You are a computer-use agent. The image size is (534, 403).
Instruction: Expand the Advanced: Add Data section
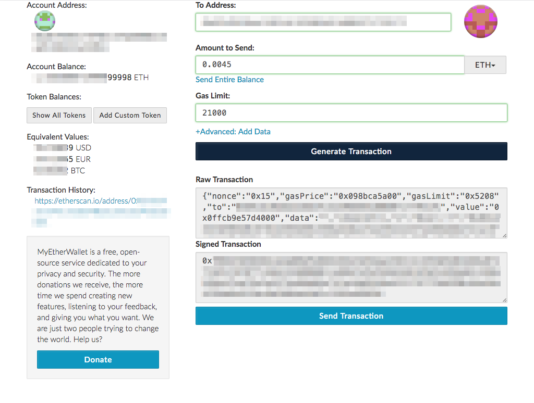point(233,132)
